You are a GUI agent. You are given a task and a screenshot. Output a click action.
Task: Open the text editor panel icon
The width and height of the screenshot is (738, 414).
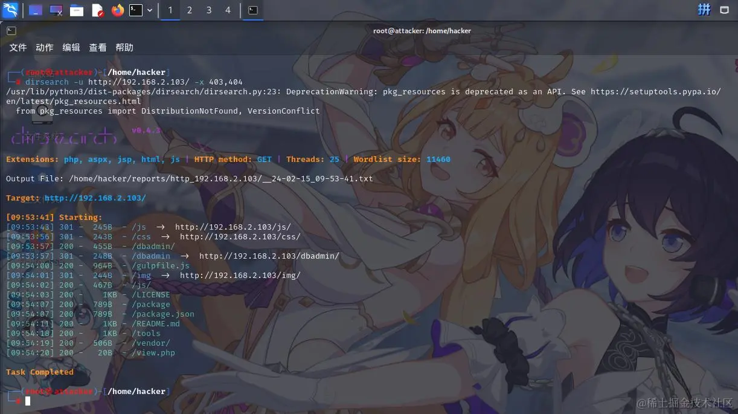pyautogui.click(x=97, y=10)
